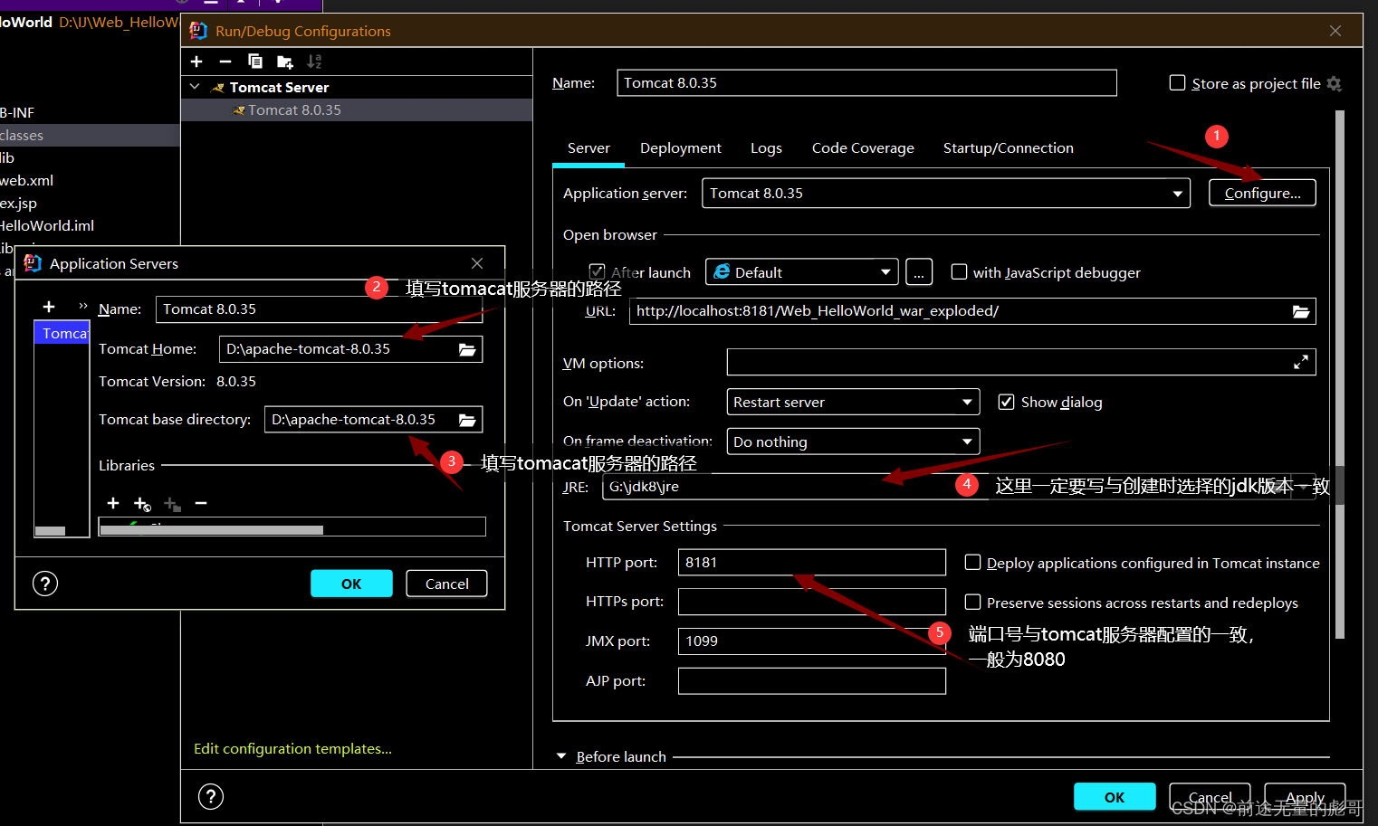The image size is (1378, 826).
Task: Click OK in Application Servers dialog
Action: [x=351, y=584]
